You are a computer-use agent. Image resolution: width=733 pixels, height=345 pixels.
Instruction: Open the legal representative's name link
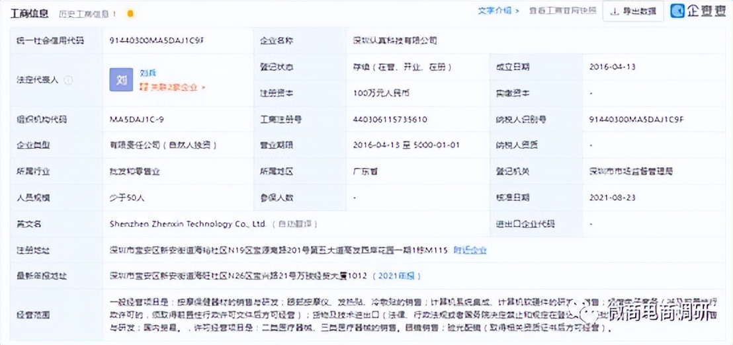coord(148,73)
